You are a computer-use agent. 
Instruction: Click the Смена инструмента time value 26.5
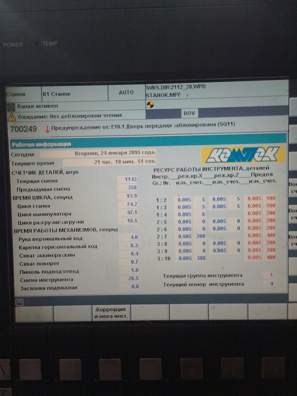tap(133, 278)
